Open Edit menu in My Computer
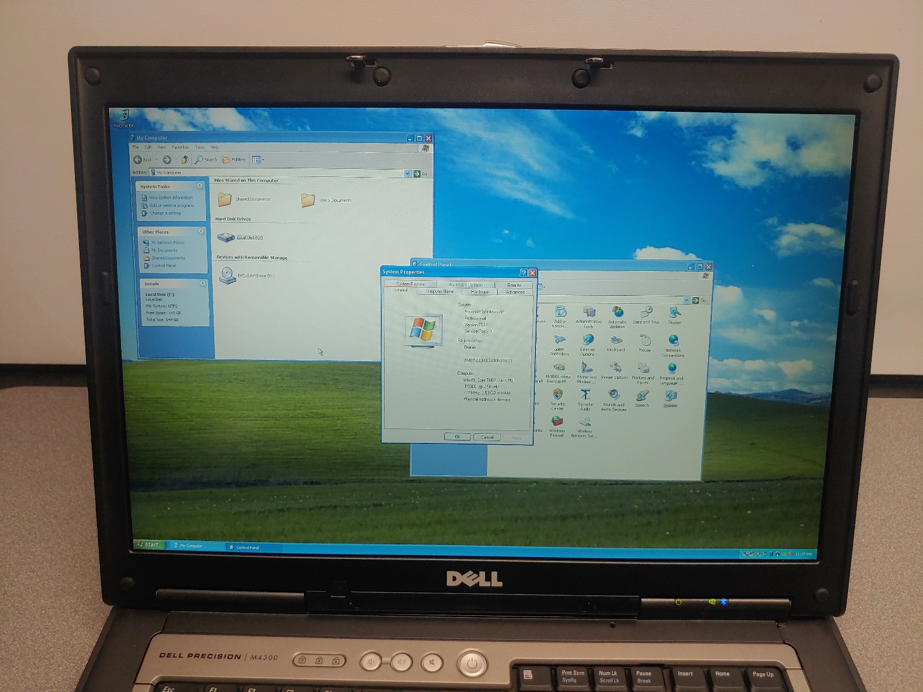 [148, 147]
